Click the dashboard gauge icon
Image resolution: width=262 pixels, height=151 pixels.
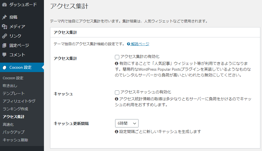pyautogui.click(x=4, y=4)
